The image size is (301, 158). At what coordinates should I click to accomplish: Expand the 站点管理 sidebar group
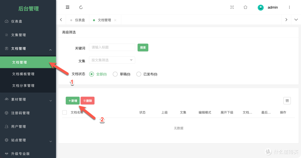pyautogui.click(x=51, y=141)
